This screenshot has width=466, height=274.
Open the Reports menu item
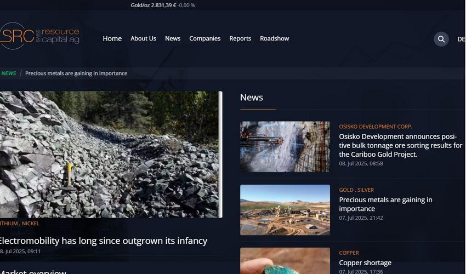pos(240,38)
